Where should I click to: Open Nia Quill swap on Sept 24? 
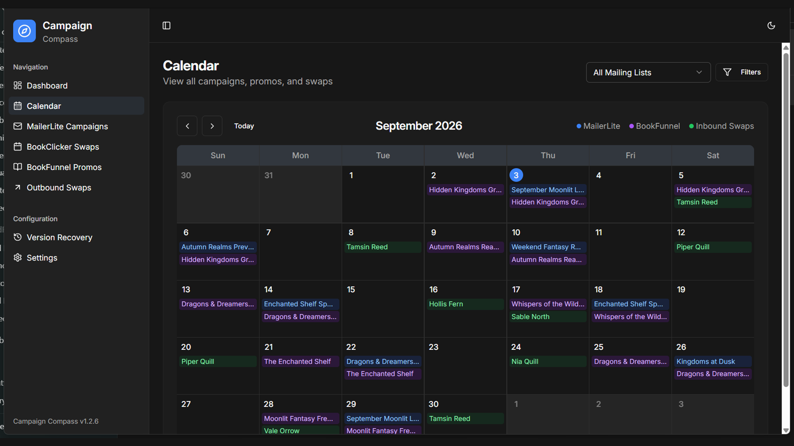pyautogui.click(x=548, y=361)
